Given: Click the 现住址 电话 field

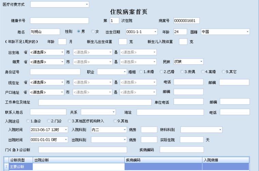Looking at the screenshot, I should click(x=189, y=82).
